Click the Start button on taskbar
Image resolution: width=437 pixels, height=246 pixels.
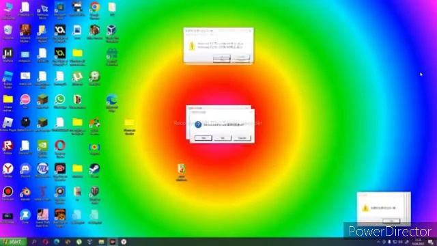tap(14, 242)
